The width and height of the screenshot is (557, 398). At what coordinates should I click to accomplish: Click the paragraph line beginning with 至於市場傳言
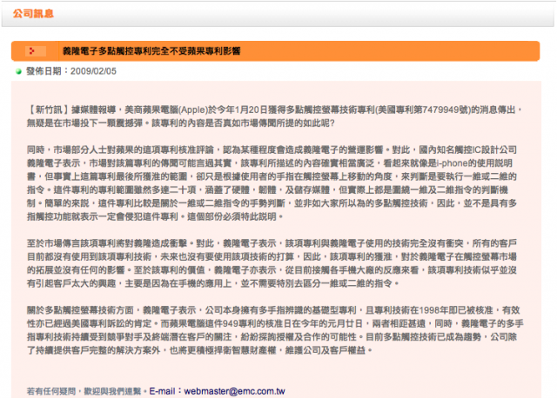pos(272,243)
